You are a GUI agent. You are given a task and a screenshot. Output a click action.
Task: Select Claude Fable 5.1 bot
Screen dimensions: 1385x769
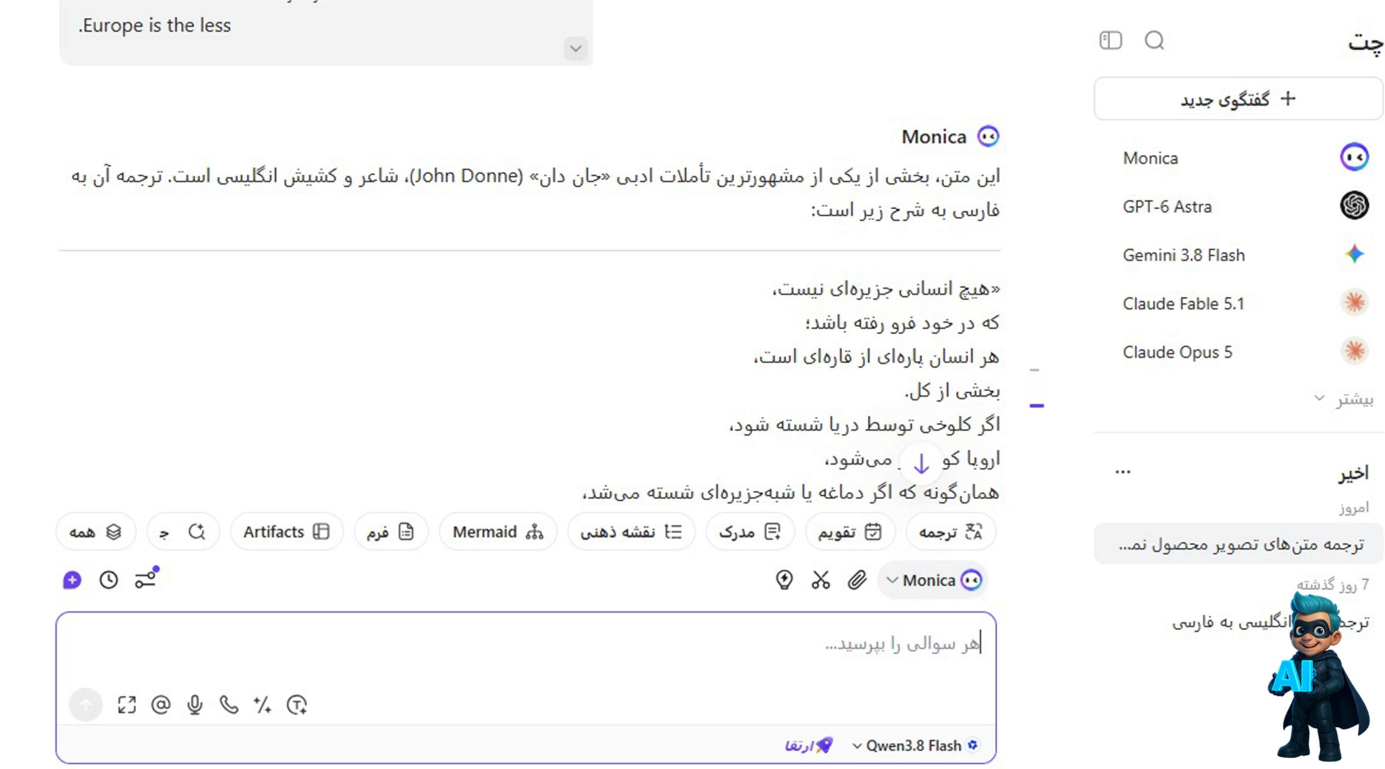(1238, 303)
